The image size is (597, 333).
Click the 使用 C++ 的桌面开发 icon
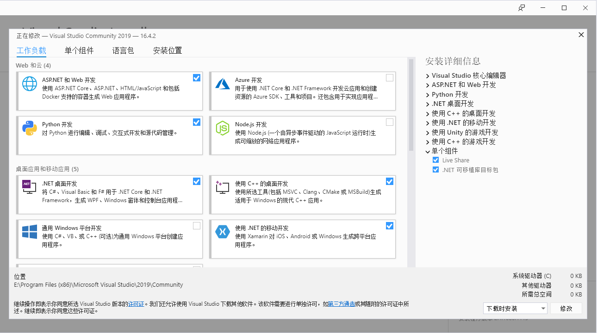tap(223, 187)
